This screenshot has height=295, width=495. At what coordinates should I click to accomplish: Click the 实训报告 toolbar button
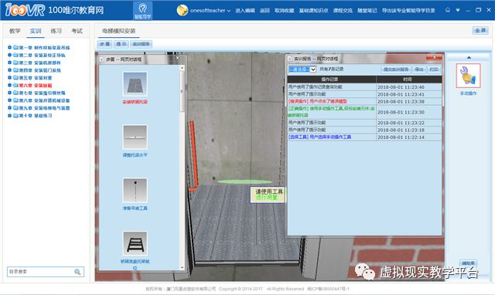pyautogui.click(x=141, y=44)
